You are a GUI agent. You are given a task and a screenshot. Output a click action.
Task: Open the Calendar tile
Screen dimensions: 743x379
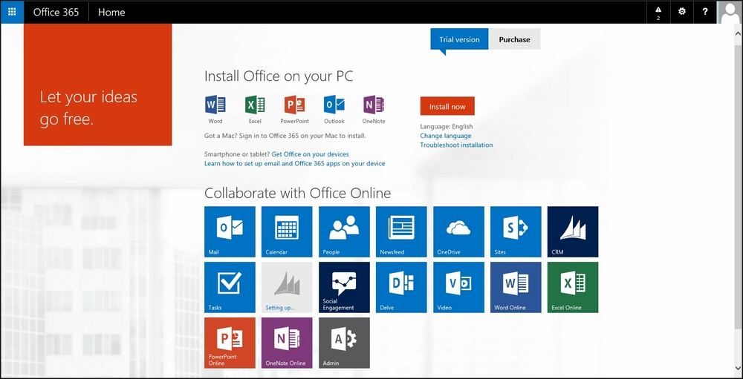click(x=287, y=231)
